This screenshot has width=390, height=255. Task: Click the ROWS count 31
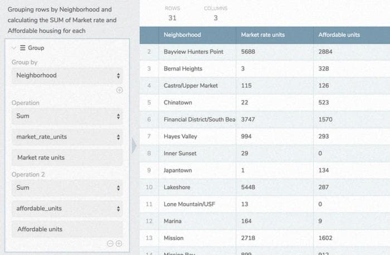click(172, 18)
